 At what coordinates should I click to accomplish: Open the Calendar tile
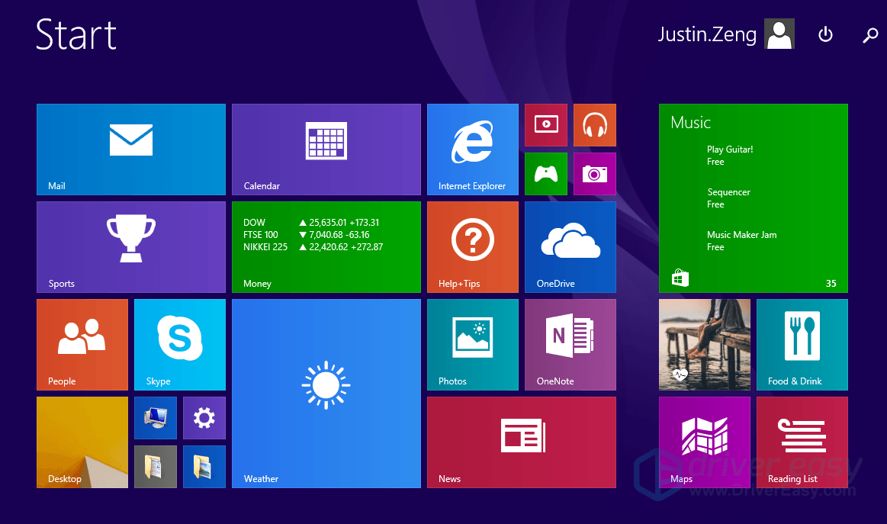(x=326, y=149)
